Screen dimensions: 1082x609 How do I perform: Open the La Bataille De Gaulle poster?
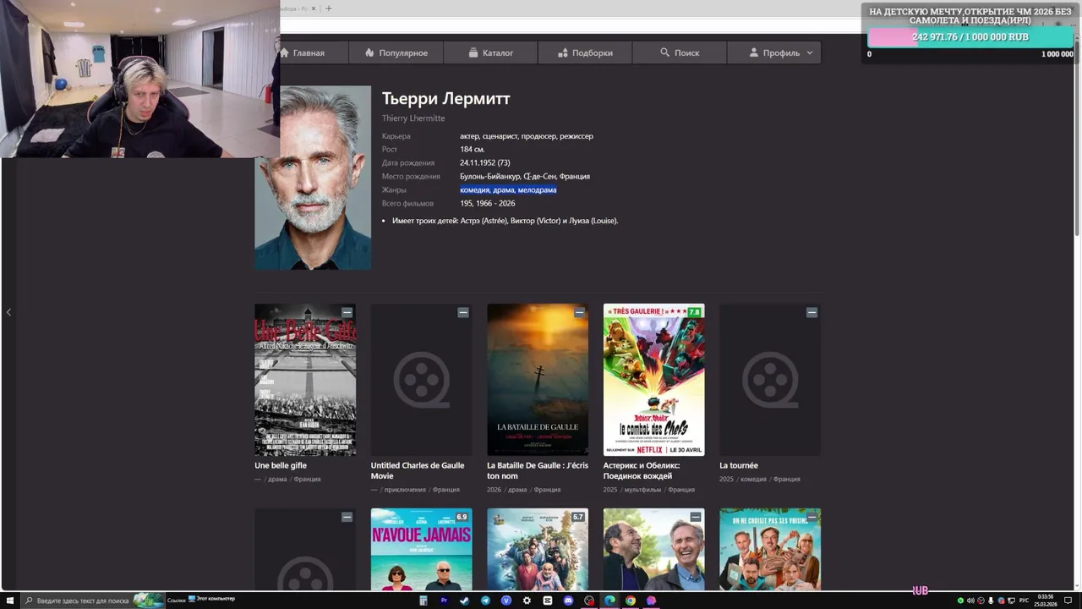coord(538,380)
